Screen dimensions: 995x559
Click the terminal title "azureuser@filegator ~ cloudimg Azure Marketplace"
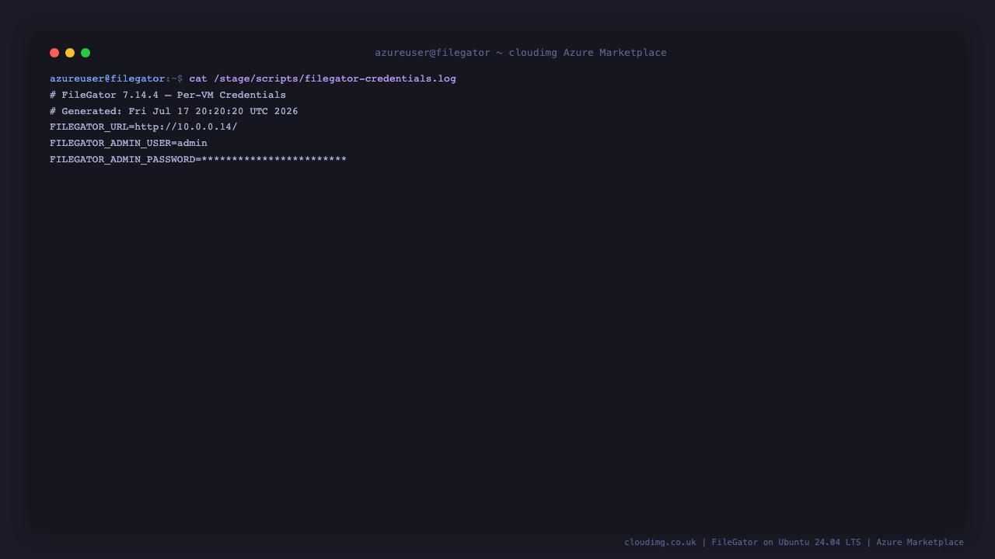pyautogui.click(x=521, y=53)
